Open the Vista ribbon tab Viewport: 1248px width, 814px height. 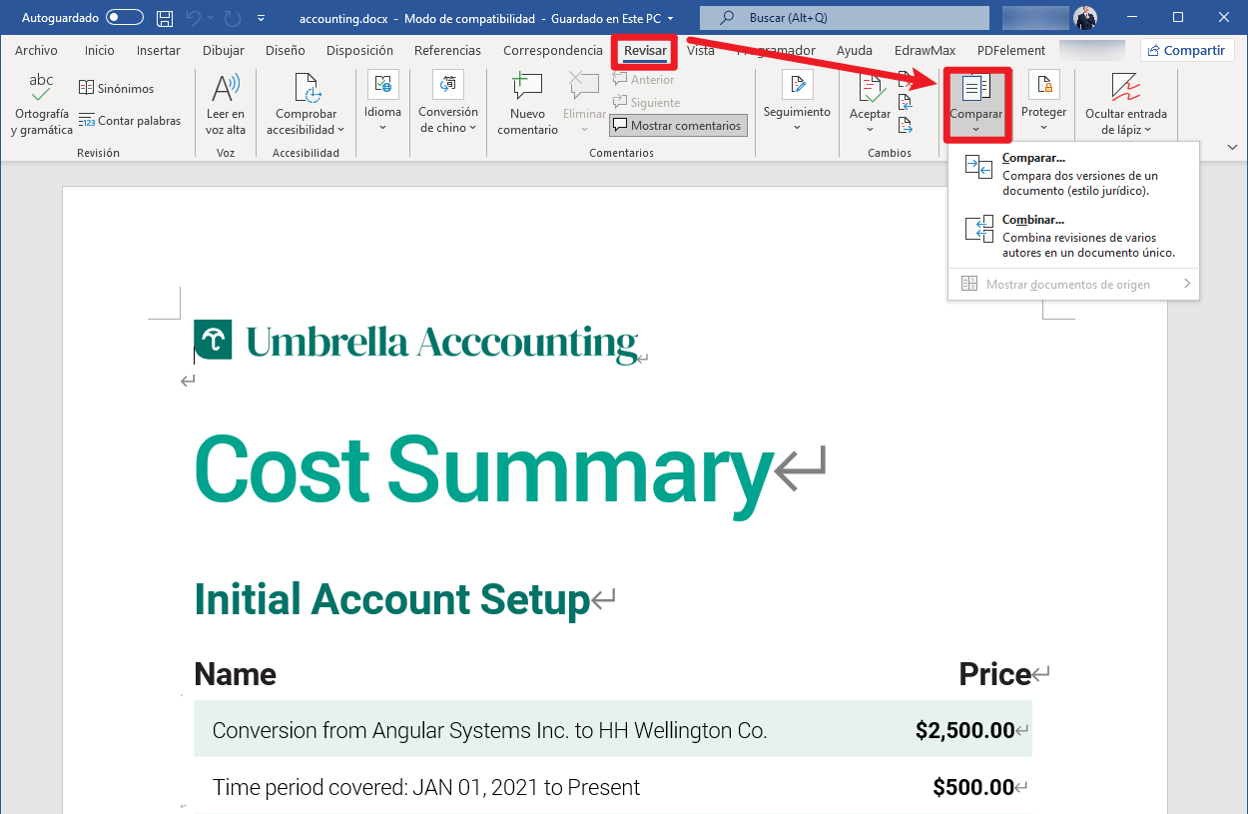click(702, 50)
